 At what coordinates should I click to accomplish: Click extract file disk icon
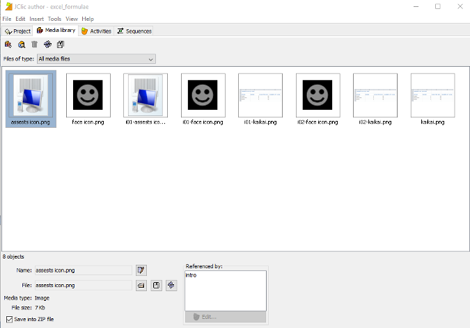pos(156,285)
